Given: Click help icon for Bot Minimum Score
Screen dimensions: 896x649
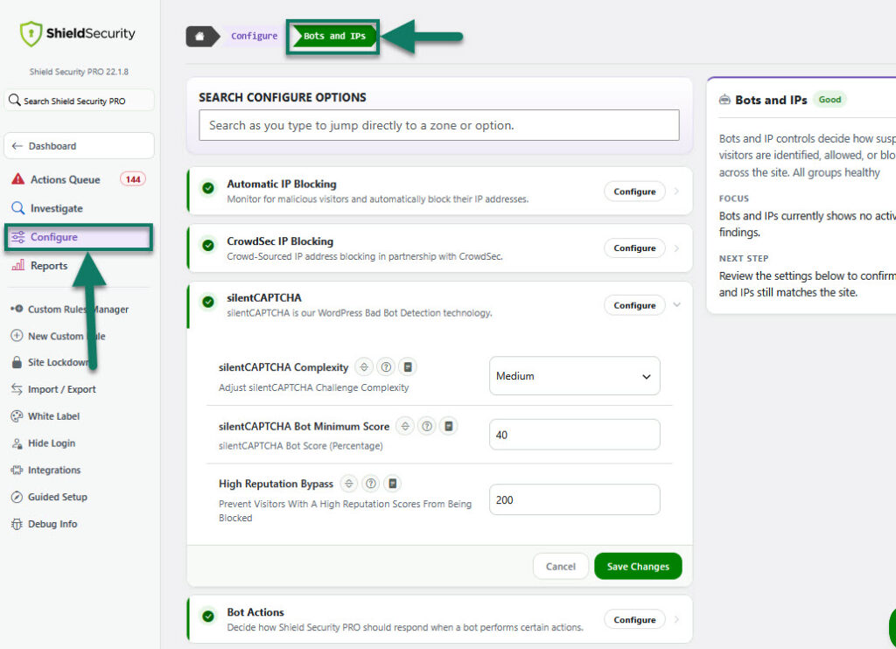Looking at the screenshot, I should (x=427, y=426).
